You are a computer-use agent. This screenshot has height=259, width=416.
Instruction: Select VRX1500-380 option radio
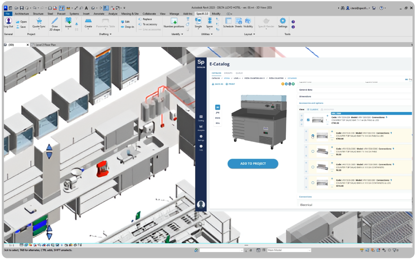click(313, 183)
